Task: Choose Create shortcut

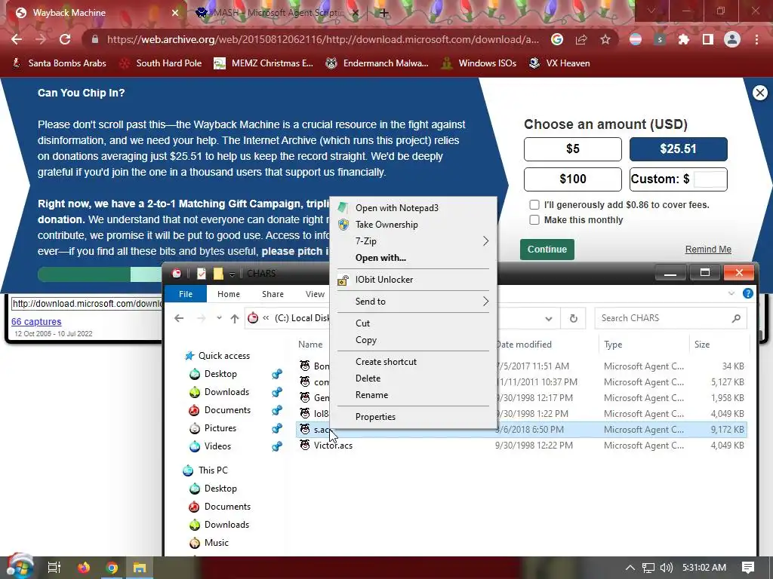Action: click(414, 362)
